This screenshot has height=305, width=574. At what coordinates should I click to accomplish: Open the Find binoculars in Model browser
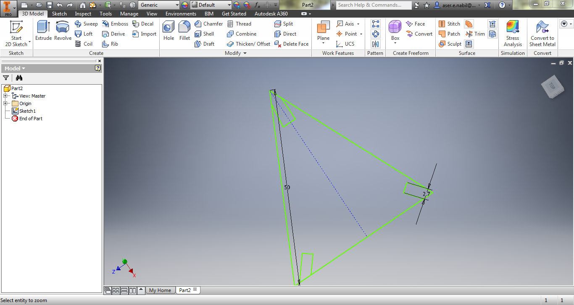(19, 78)
